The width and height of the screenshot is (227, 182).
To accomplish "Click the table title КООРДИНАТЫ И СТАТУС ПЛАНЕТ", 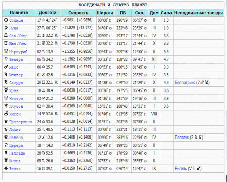I will tap(113, 5).
